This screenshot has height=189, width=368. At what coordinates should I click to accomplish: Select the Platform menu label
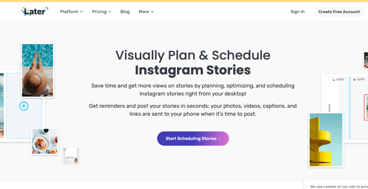tap(69, 12)
